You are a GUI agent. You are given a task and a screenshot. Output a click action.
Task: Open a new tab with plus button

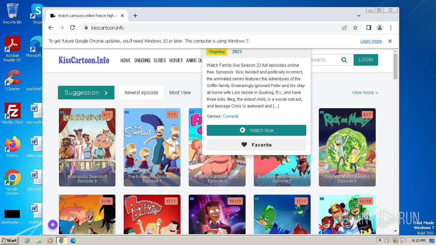(x=135, y=16)
